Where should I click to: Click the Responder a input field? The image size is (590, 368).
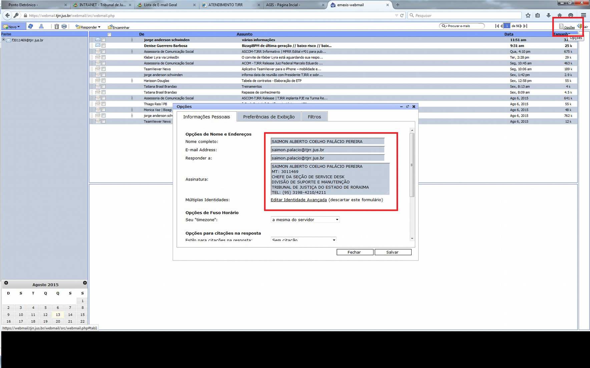(327, 158)
